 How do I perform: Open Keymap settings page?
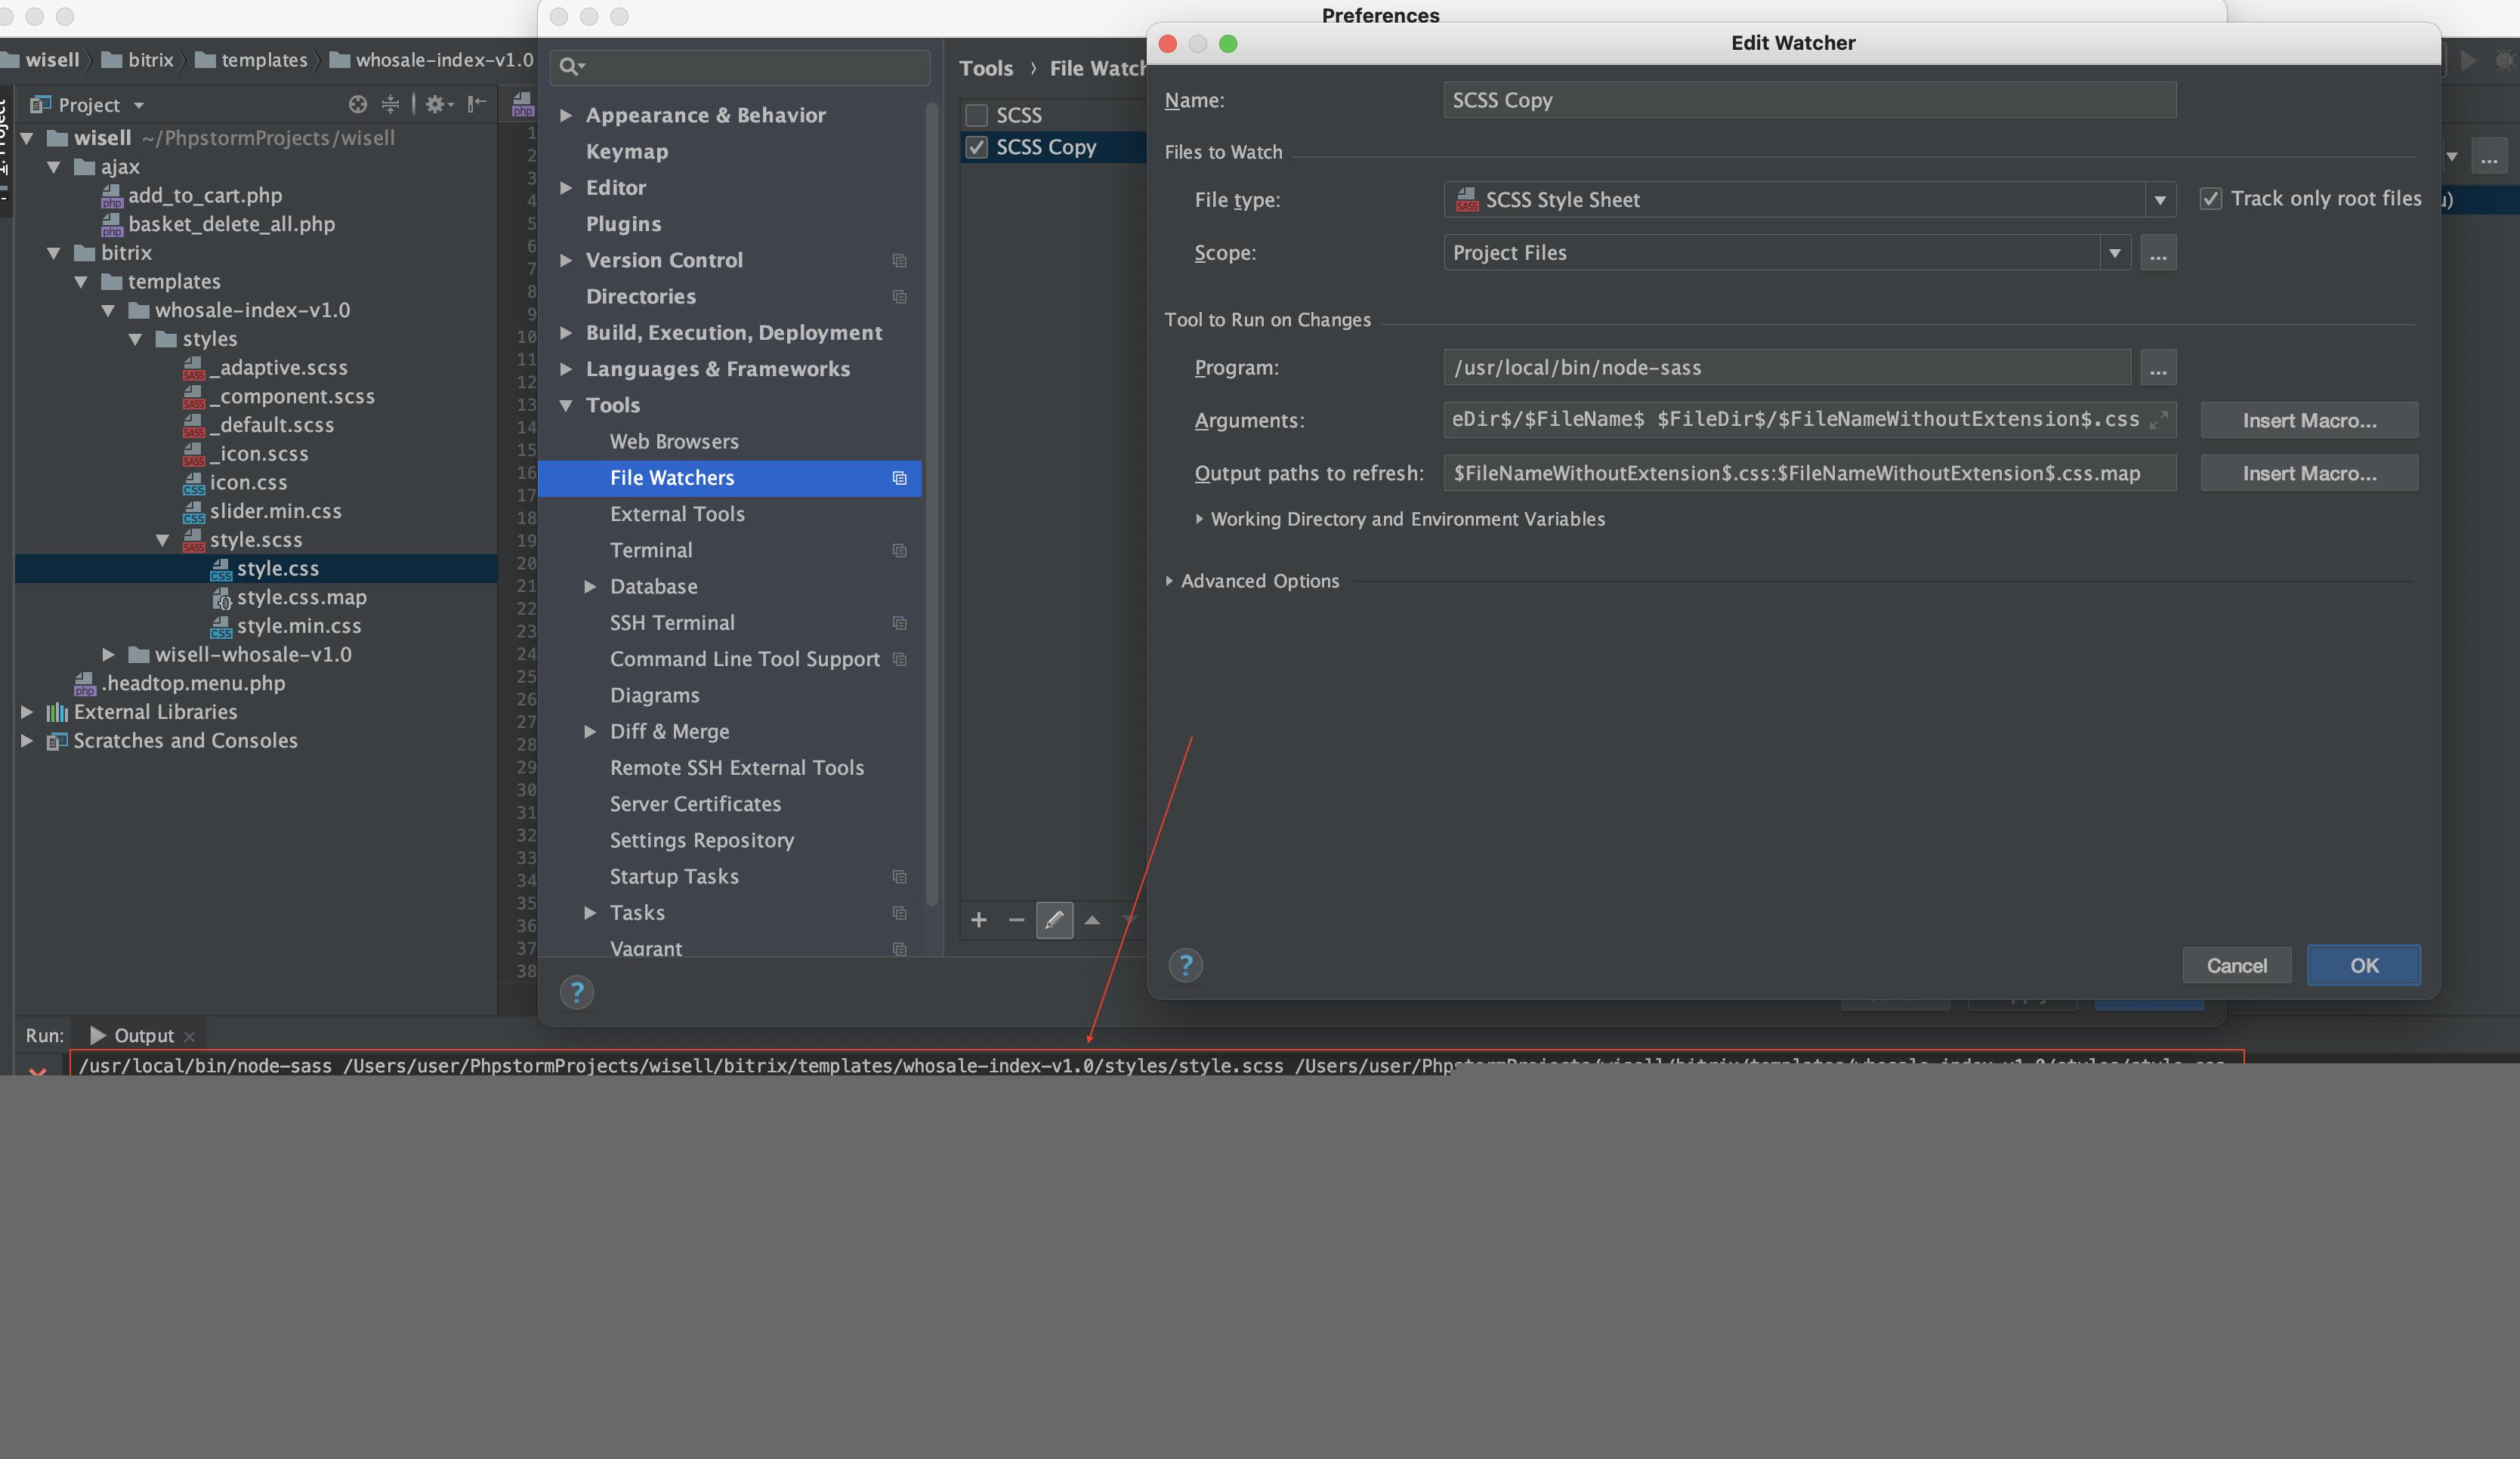pos(627,152)
